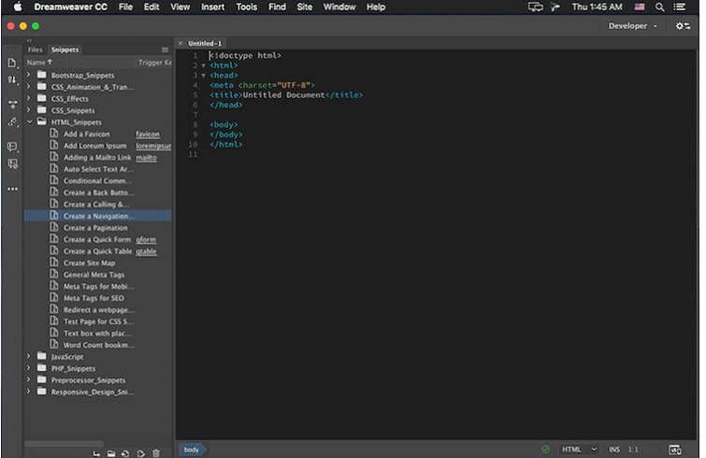Screen dimensions: 706x458
Task: Click the mailto trigger key link
Action: click(x=146, y=157)
